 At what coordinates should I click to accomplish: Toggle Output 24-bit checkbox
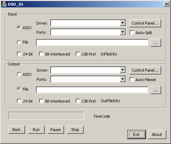click(x=19, y=101)
